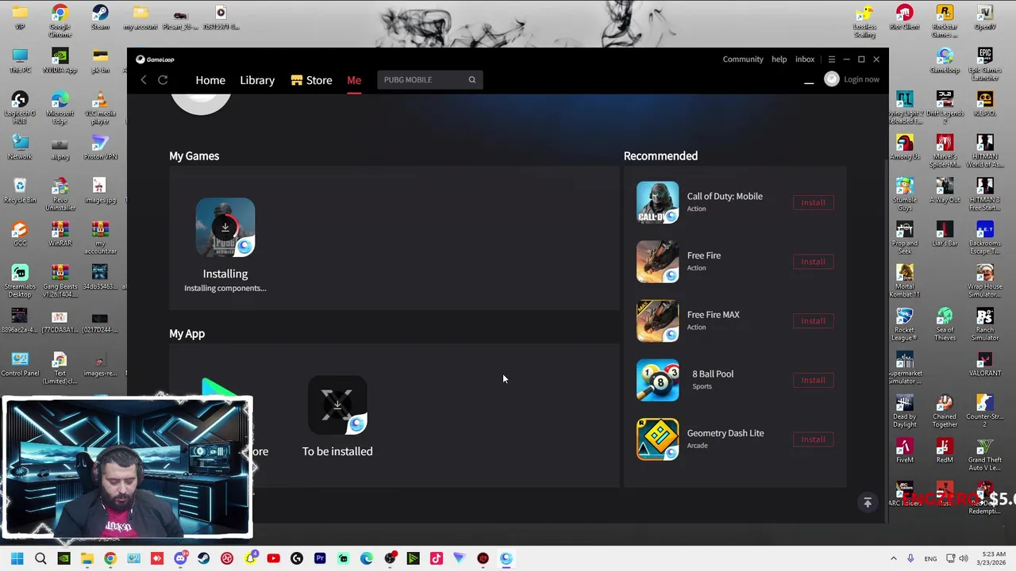Click the To be installed app icon

tap(337, 405)
